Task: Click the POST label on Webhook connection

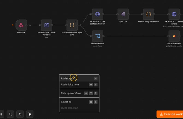Action: (x=29, y=25)
